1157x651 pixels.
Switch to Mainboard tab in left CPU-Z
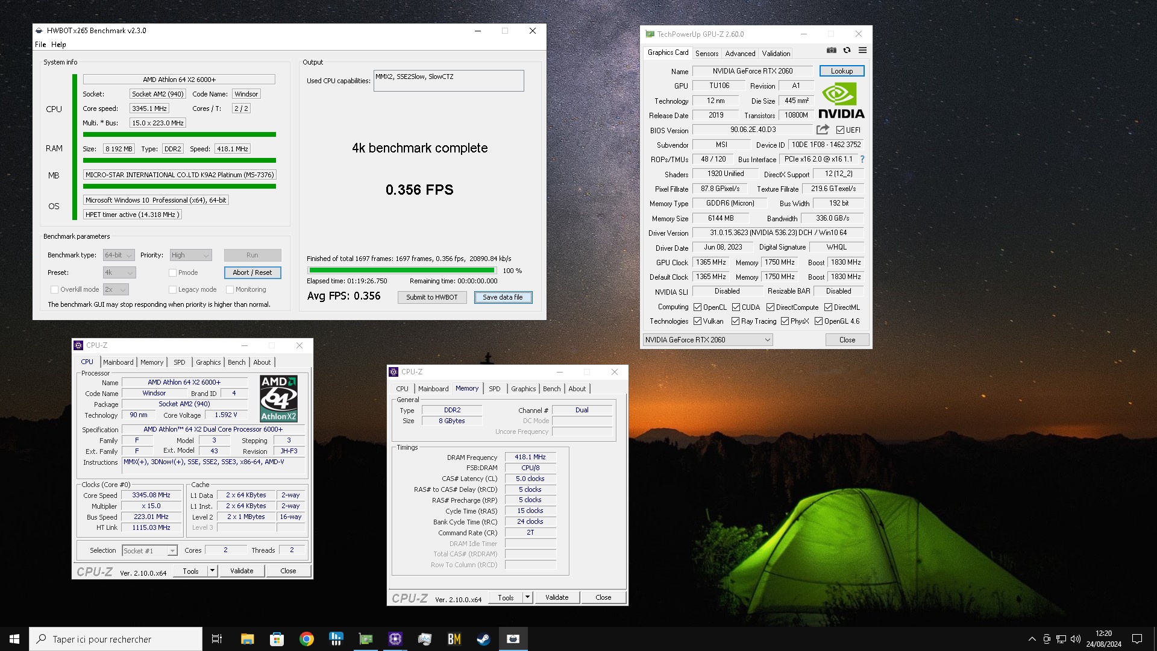pyautogui.click(x=118, y=362)
